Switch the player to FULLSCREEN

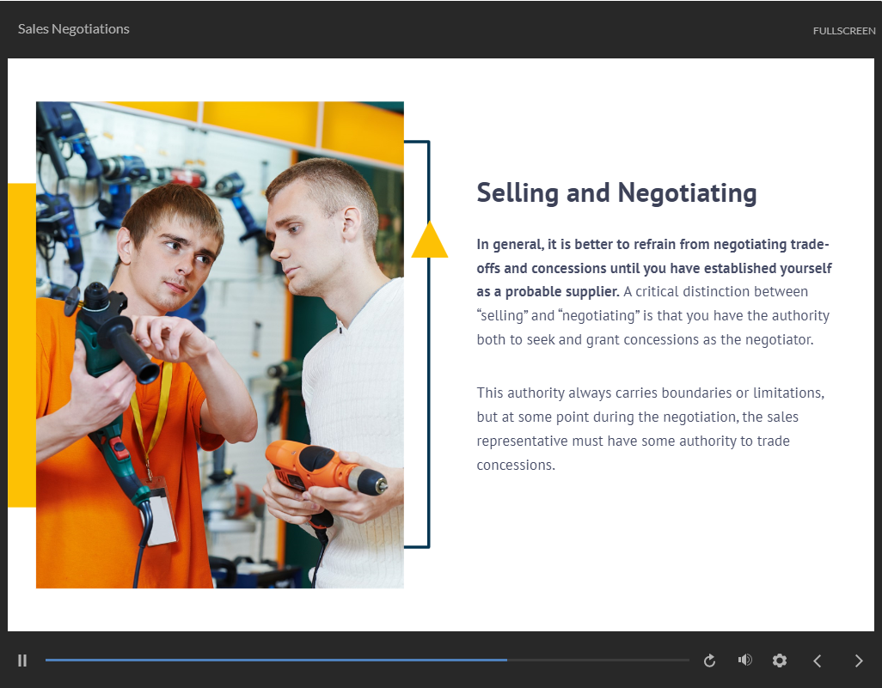tap(844, 31)
